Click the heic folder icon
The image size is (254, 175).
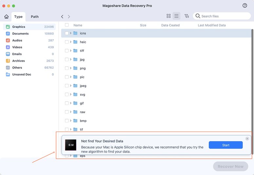click(75, 42)
